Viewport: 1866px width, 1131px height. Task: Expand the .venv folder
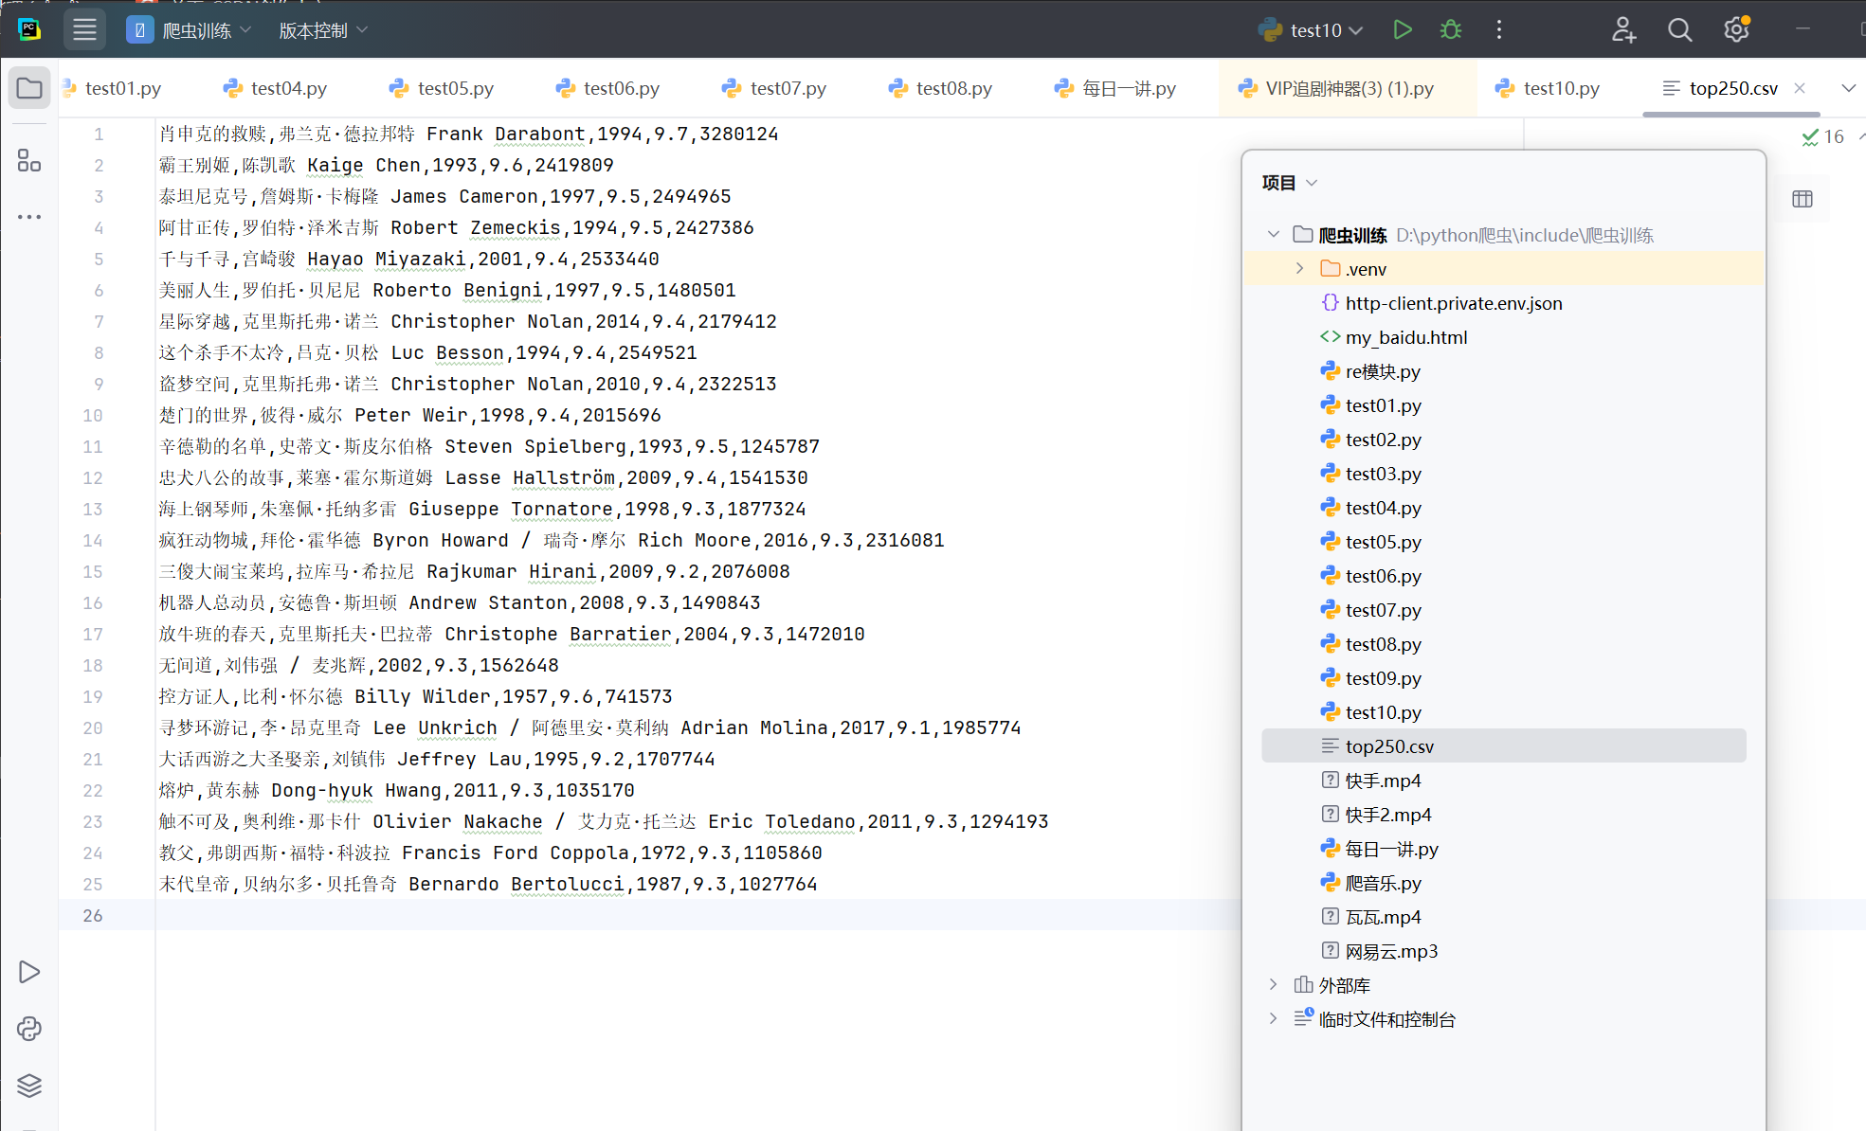tap(1299, 269)
